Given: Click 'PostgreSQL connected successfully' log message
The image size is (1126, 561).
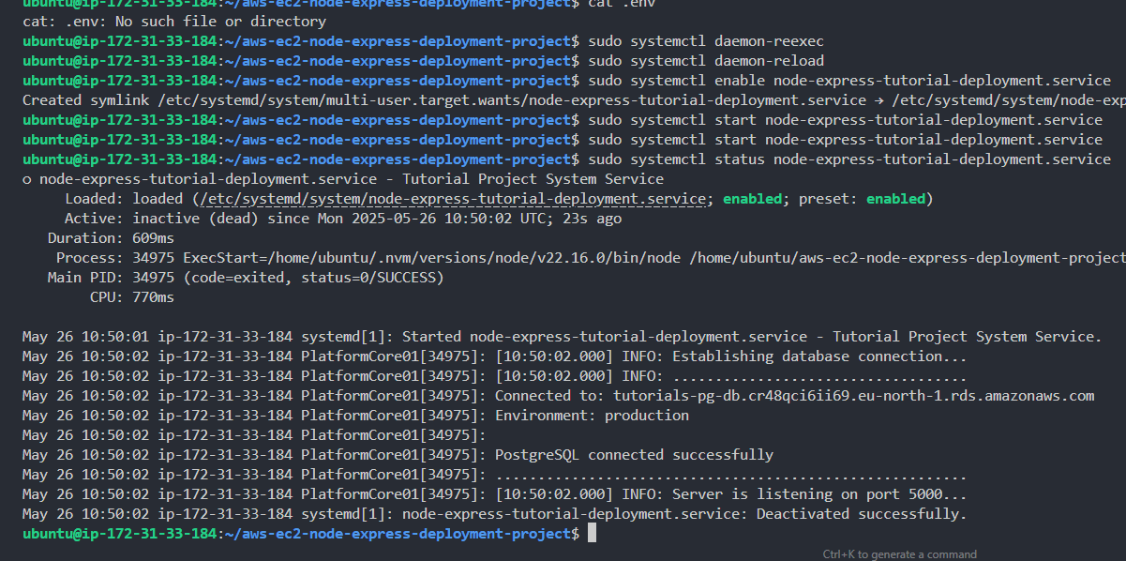Looking at the screenshot, I should (634, 455).
